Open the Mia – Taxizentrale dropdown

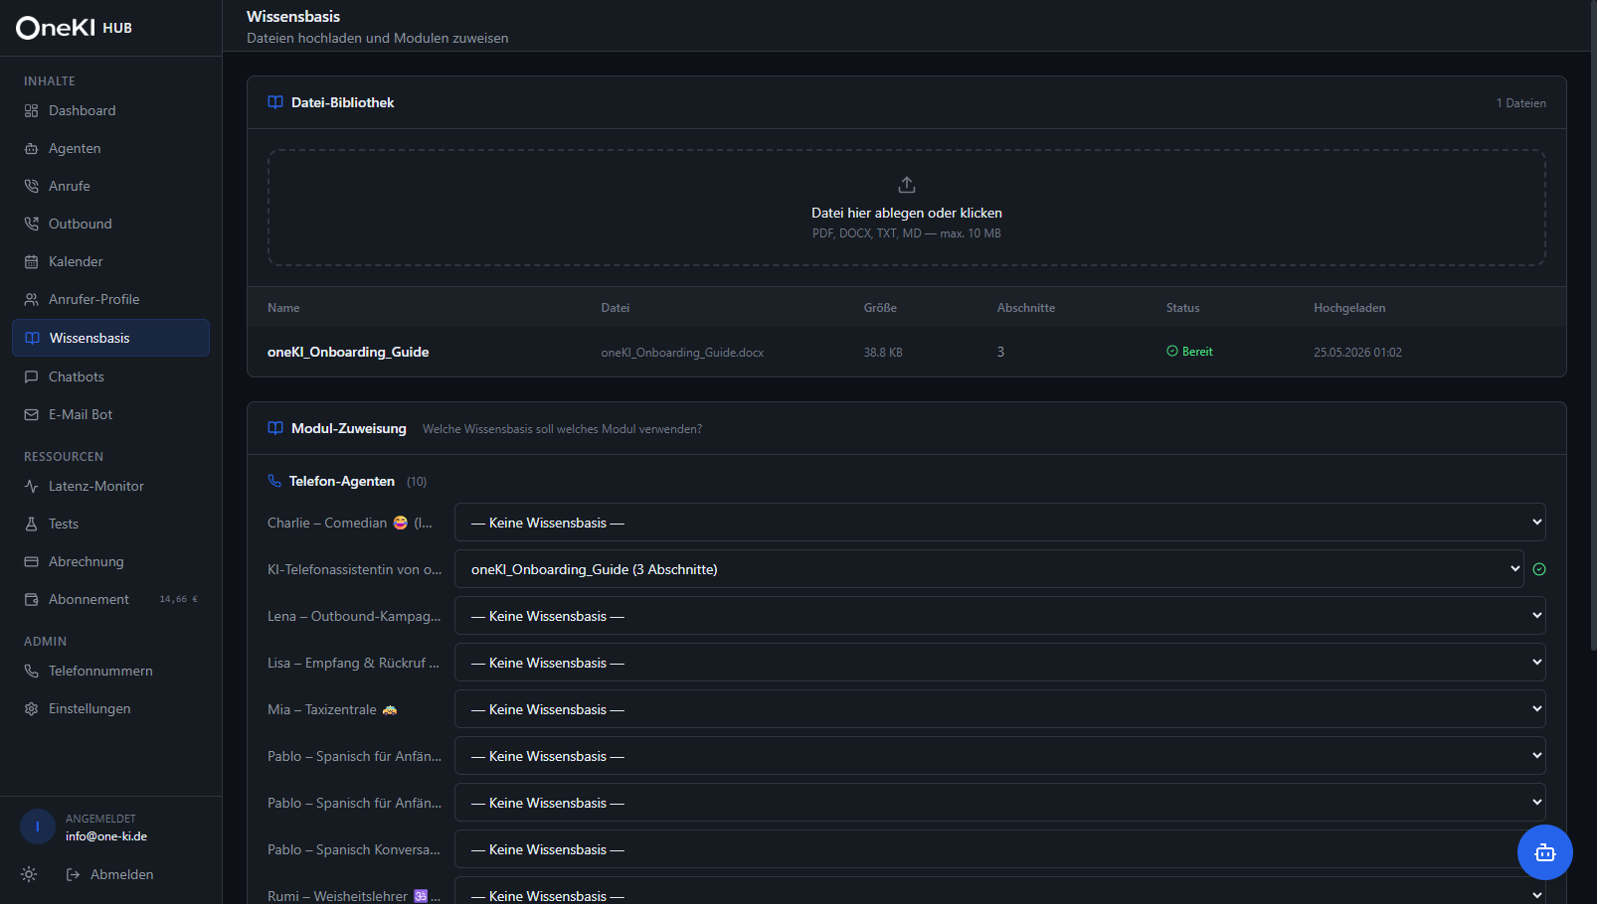[x=1000, y=709]
